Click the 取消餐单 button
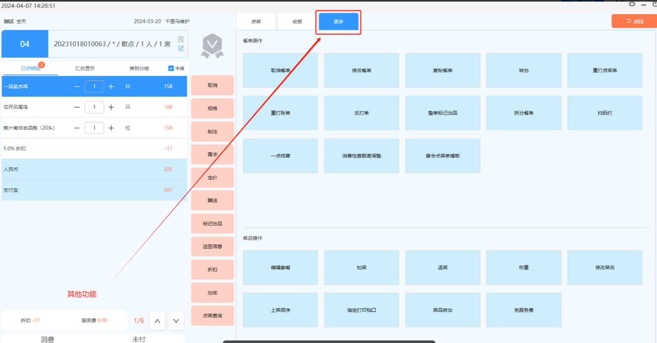The height and width of the screenshot is (343, 657). tap(280, 71)
